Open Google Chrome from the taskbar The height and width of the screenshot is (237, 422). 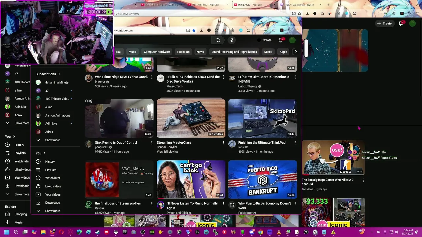pos(261,232)
